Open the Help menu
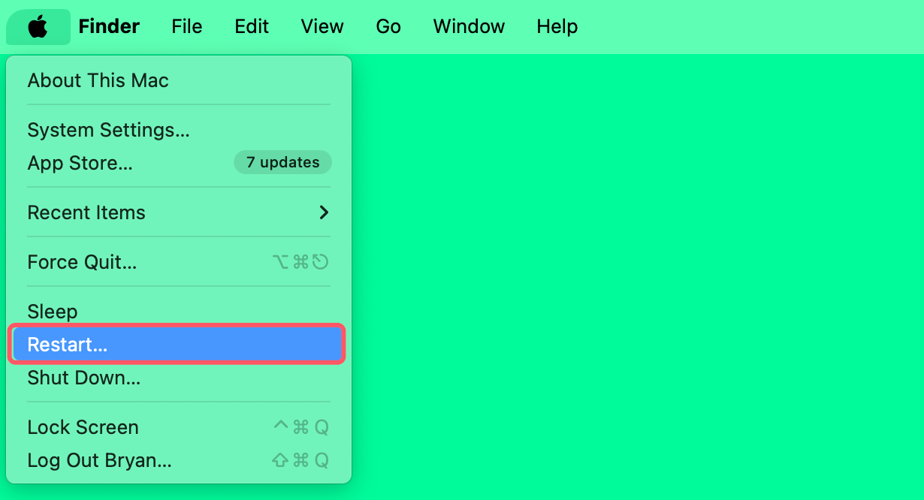The image size is (924, 500). pyautogui.click(x=557, y=27)
